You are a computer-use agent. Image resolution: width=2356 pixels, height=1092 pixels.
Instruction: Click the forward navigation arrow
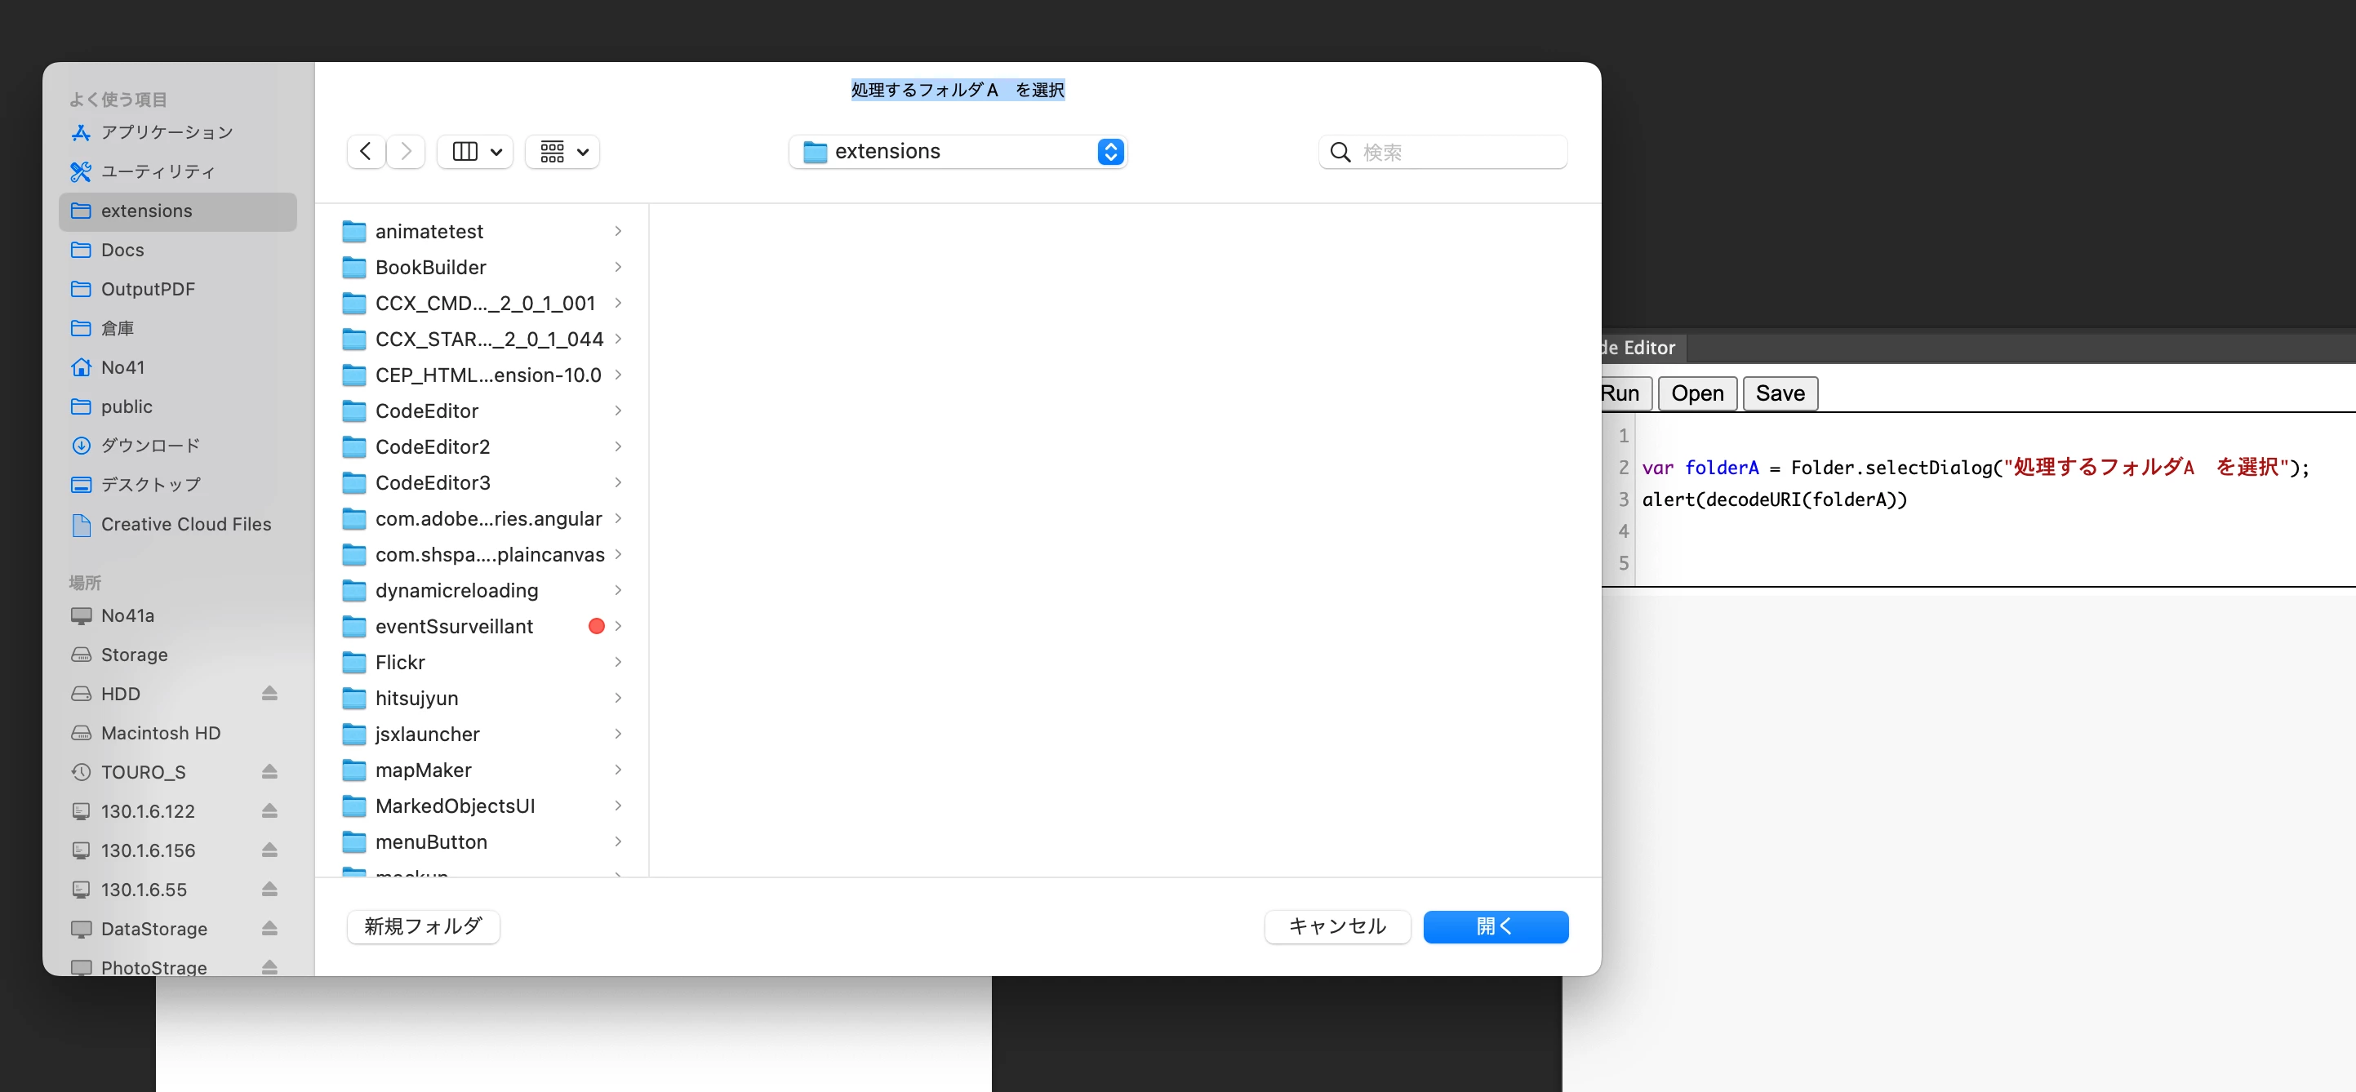[406, 151]
